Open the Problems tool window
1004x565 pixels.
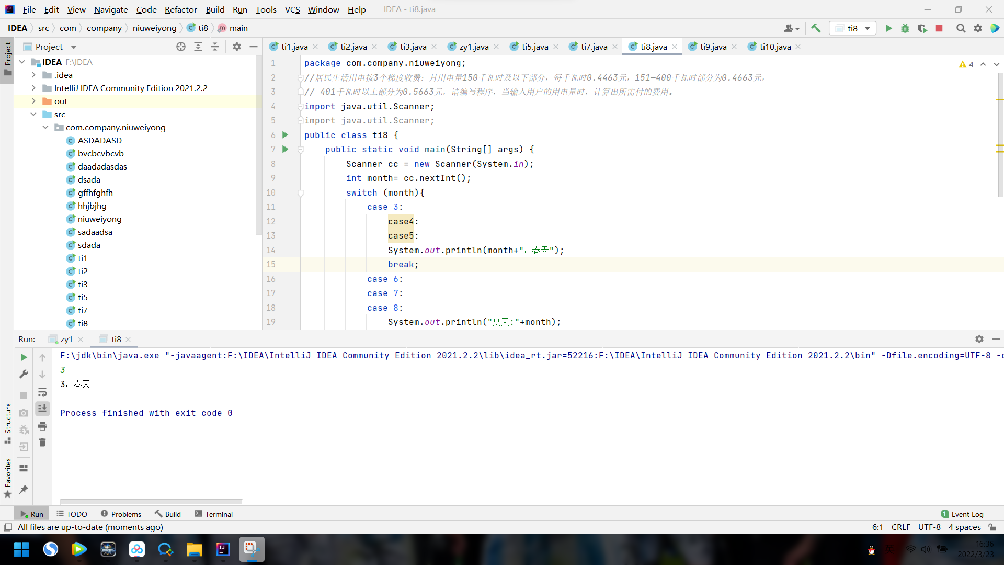pyautogui.click(x=121, y=514)
